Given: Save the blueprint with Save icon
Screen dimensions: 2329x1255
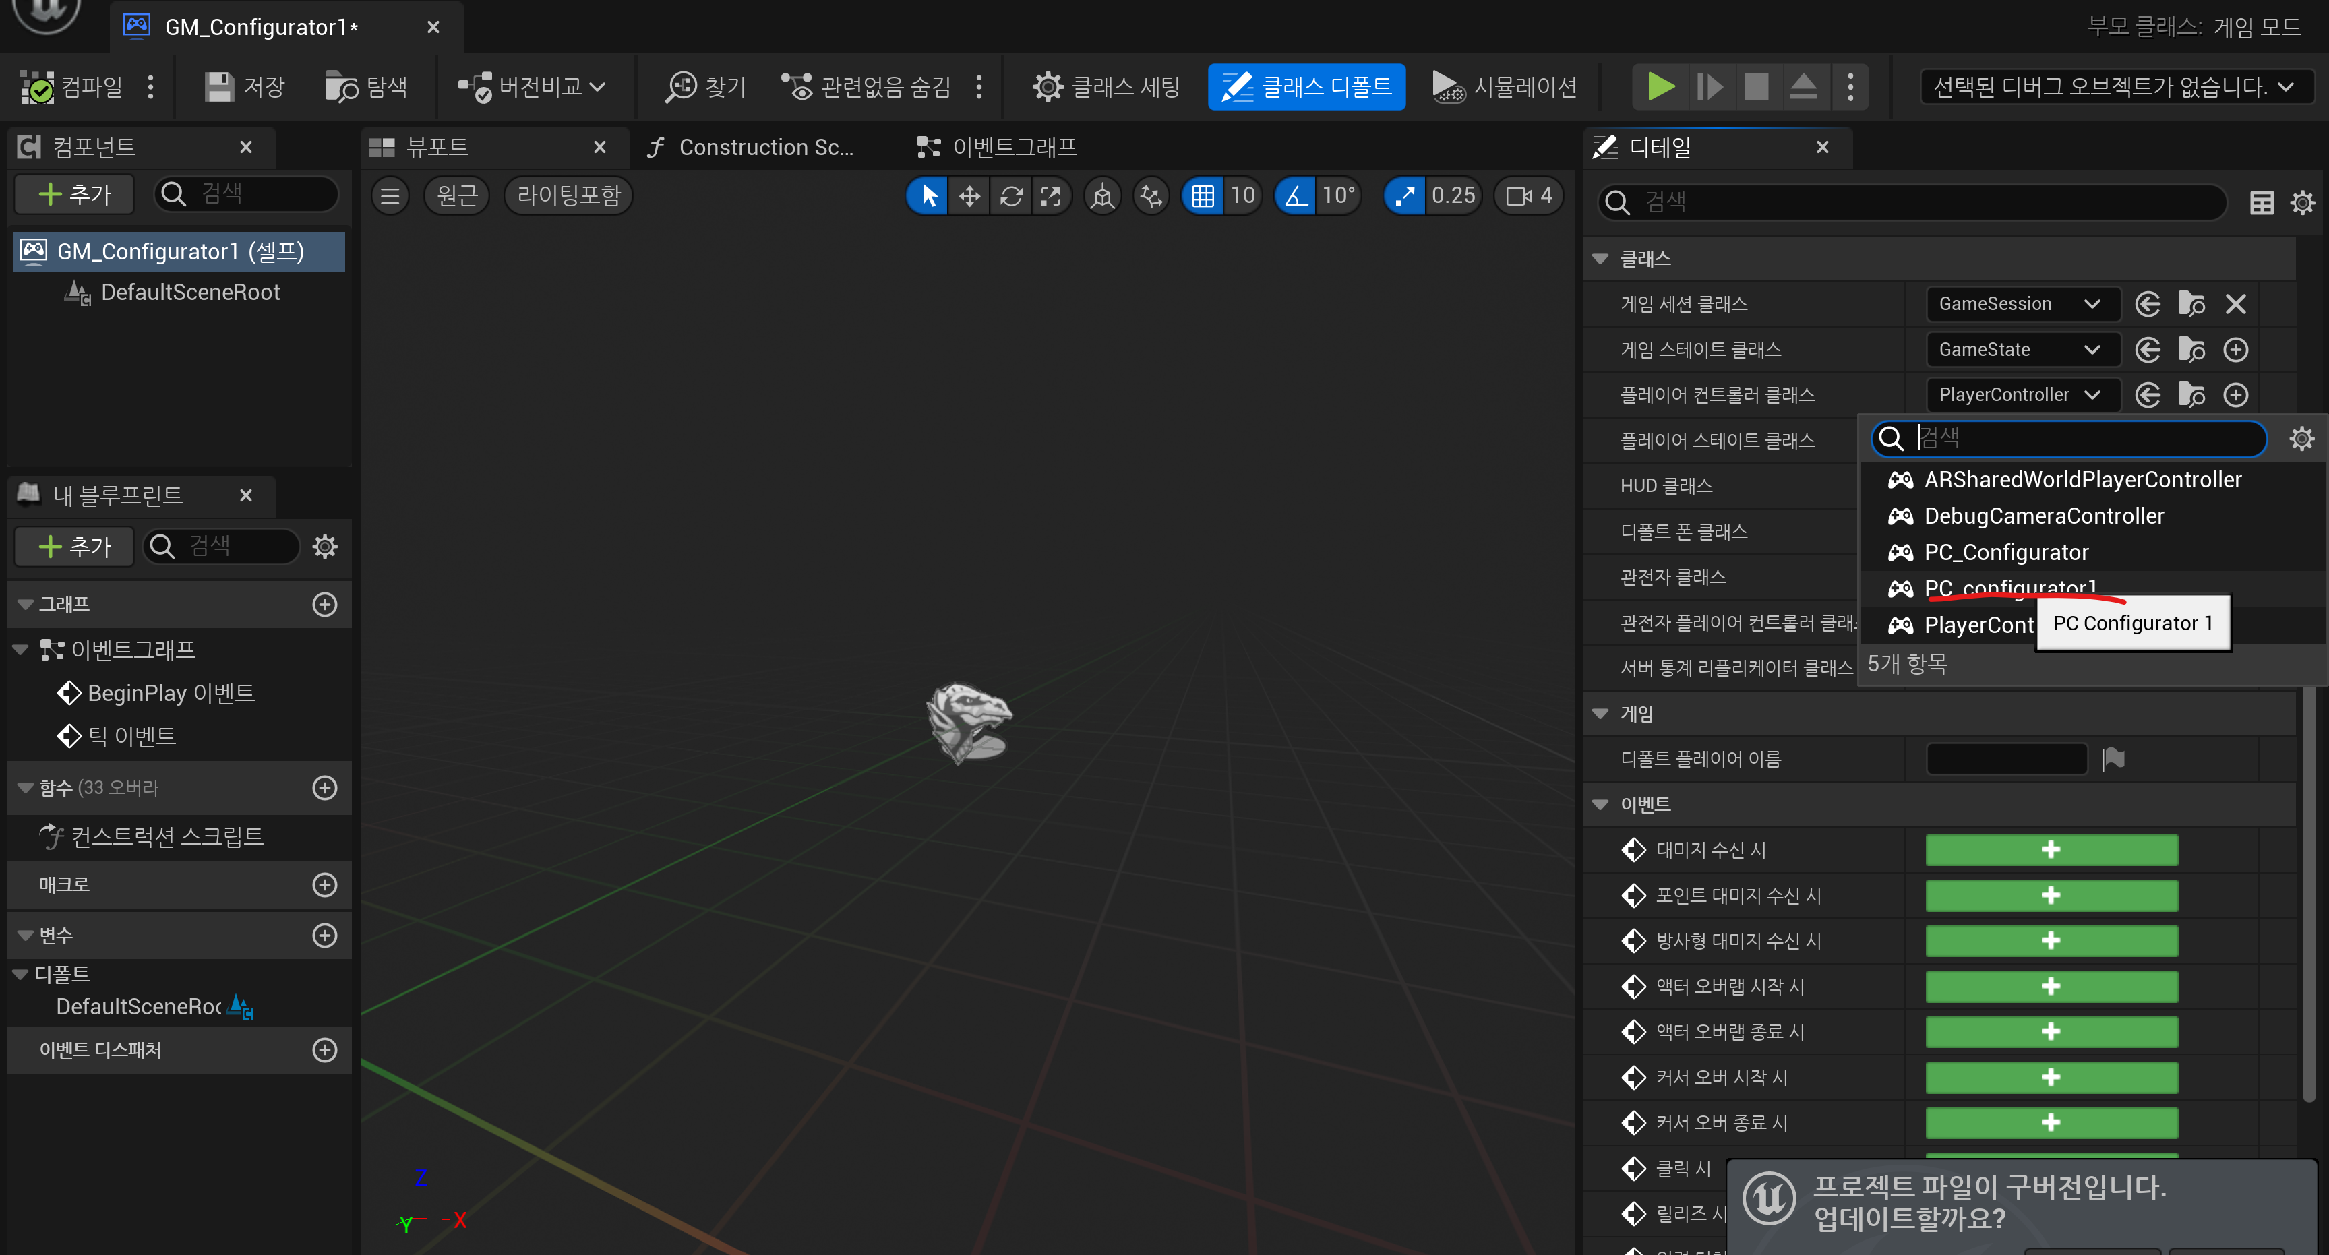Looking at the screenshot, I should click(x=218, y=87).
